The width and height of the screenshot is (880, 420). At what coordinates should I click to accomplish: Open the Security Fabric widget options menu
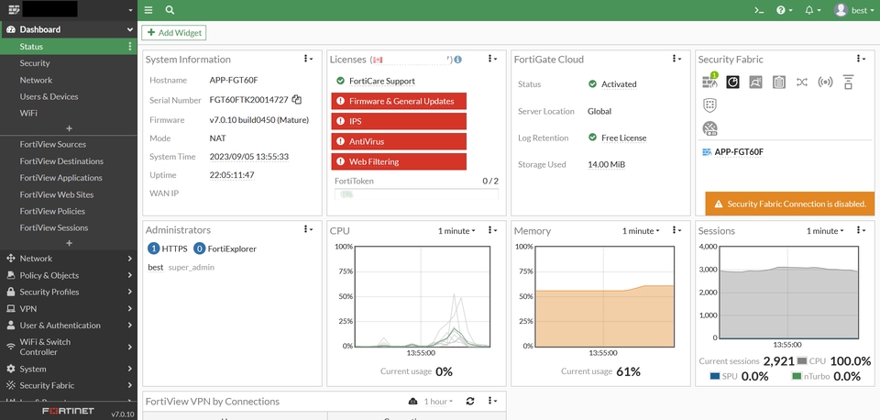(861, 59)
